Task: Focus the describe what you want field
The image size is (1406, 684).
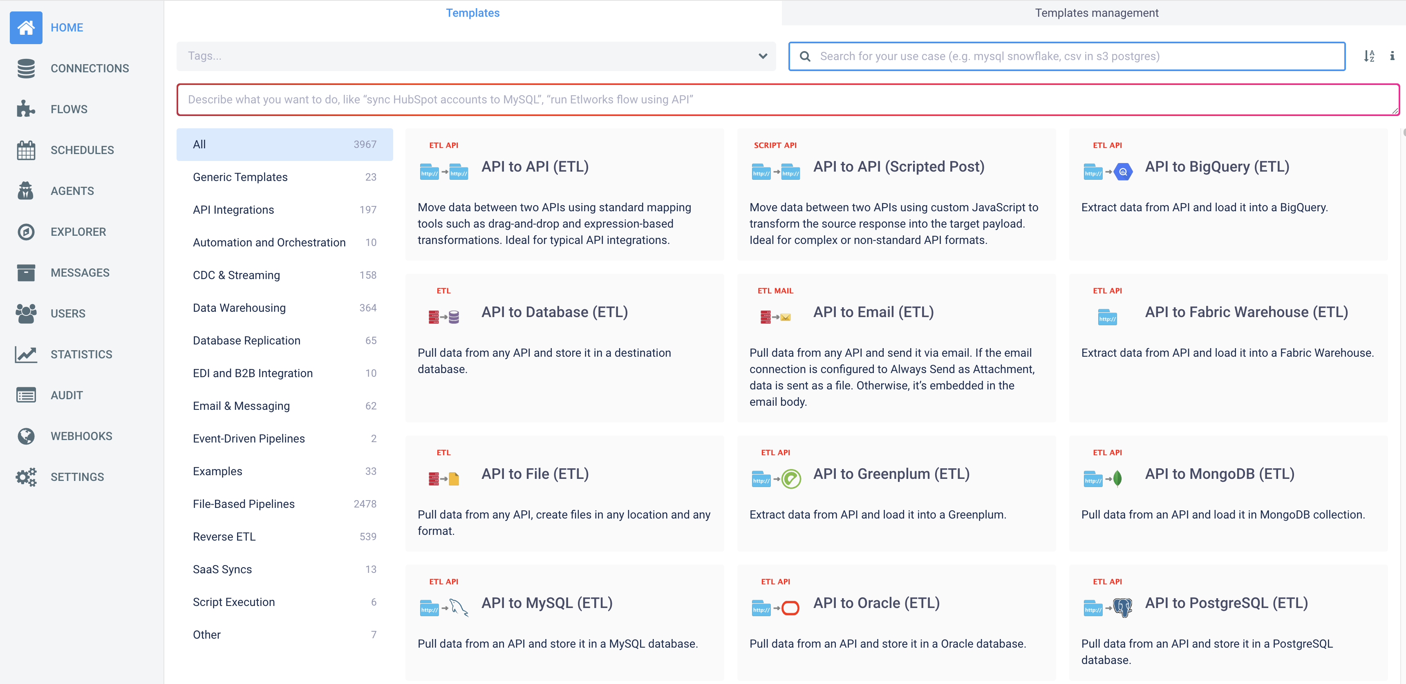Action: click(x=788, y=100)
